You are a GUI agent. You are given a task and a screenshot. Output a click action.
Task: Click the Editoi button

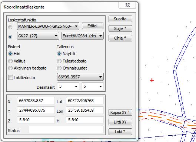[93, 26]
